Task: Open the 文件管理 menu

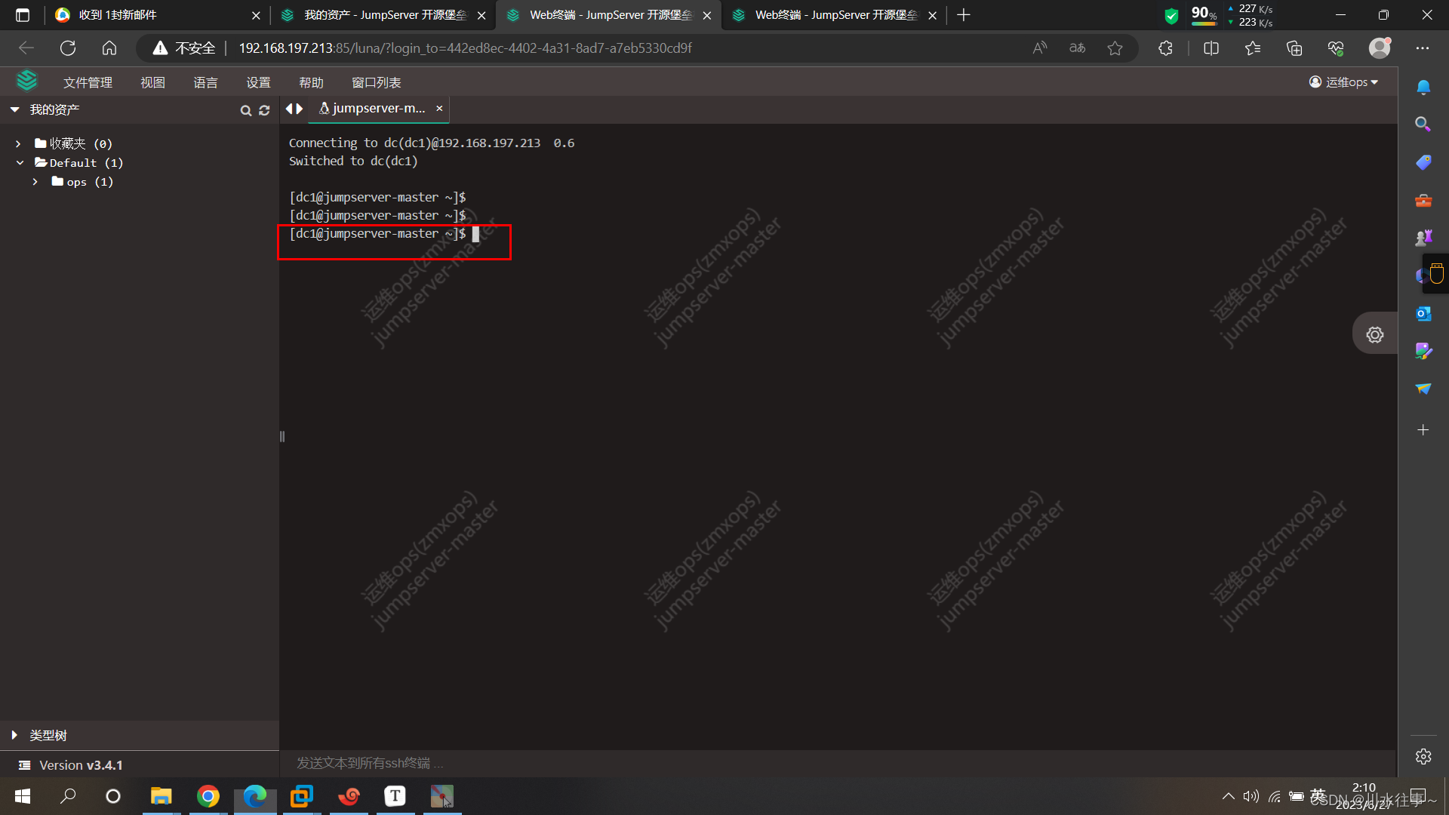Action: pyautogui.click(x=88, y=82)
